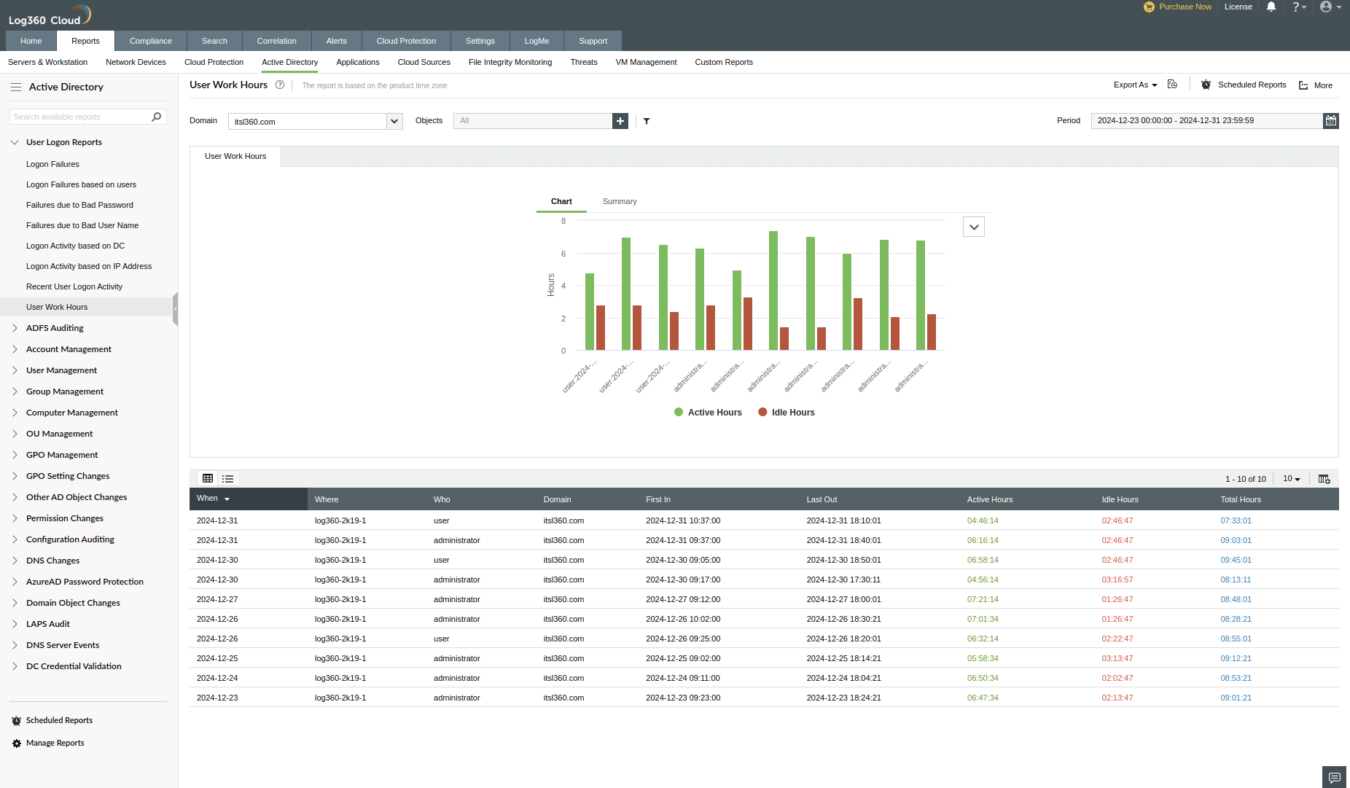This screenshot has width=1350, height=788.
Task: Open the filter funnel icon
Action: click(647, 121)
